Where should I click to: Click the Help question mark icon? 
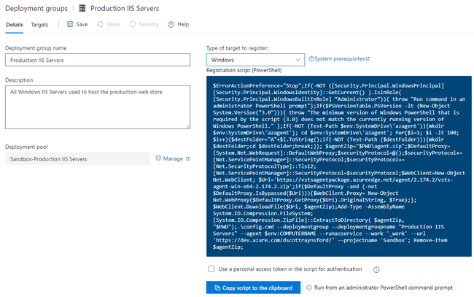click(171, 25)
